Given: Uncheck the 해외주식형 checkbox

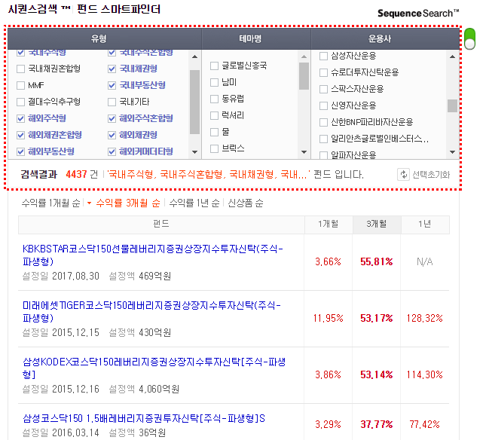Looking at the screenshot, I should coord(21,118).
